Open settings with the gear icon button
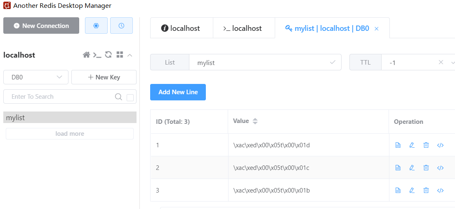455x209 pixels. (96, 26)
